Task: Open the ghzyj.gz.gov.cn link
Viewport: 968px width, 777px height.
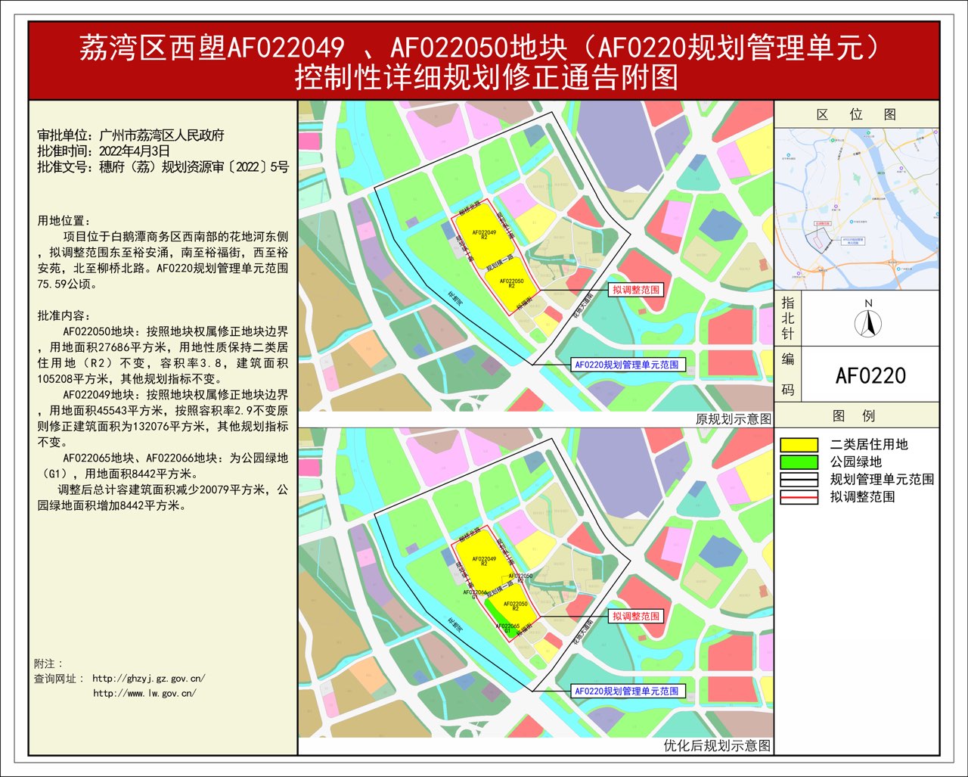Action: 148,679
